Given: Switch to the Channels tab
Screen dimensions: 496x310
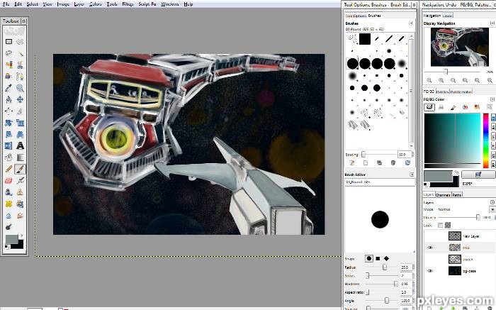Looking at the screenshot, I should (x=443, y=195).
